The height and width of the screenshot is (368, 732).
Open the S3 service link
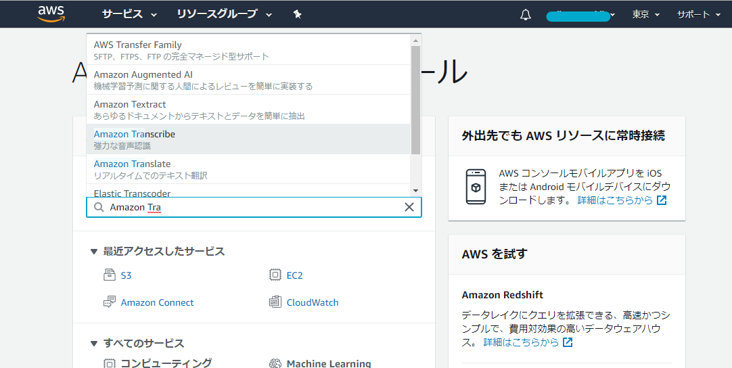pos(126,275)
